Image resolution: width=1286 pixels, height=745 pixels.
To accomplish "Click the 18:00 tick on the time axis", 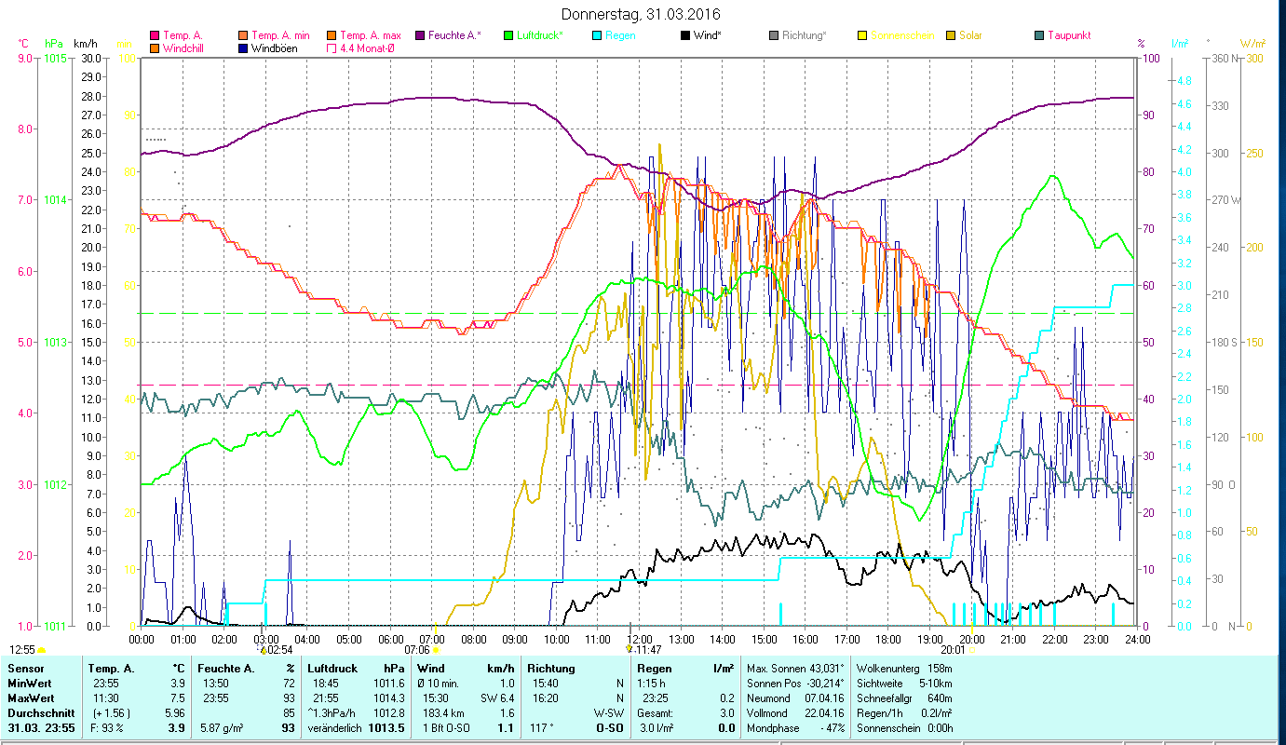I will coord(889,639).
